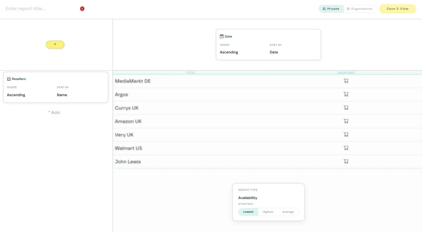Click the cart icon in Currys UK row

[346, 108]
